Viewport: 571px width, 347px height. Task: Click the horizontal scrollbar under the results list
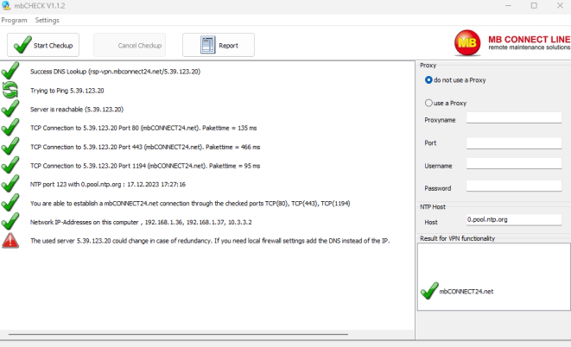click(178, 334)
